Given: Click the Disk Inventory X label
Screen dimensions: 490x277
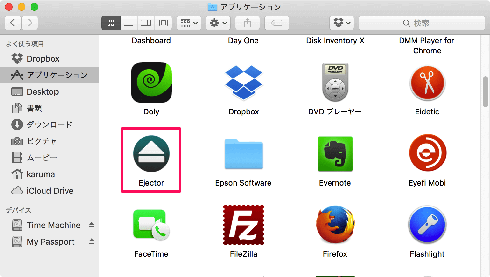Looking at the screenshot, I should 335,41.
